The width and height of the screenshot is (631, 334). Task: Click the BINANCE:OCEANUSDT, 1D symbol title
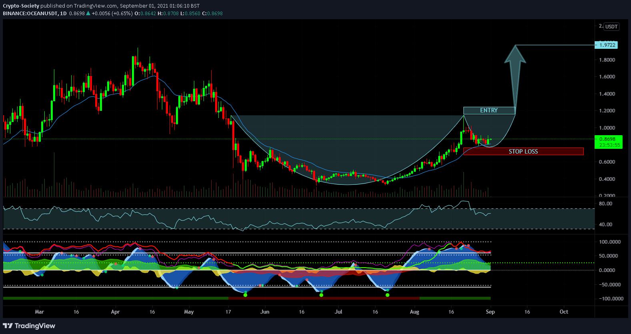[x=35, y=13]
